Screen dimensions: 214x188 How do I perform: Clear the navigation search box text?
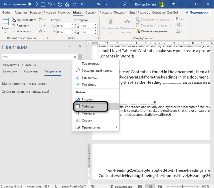tap(75, 57)
